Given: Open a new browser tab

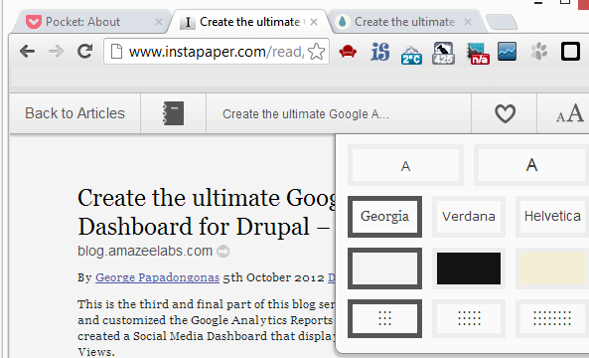Looking at the screenshot, I should click(502, 22).
